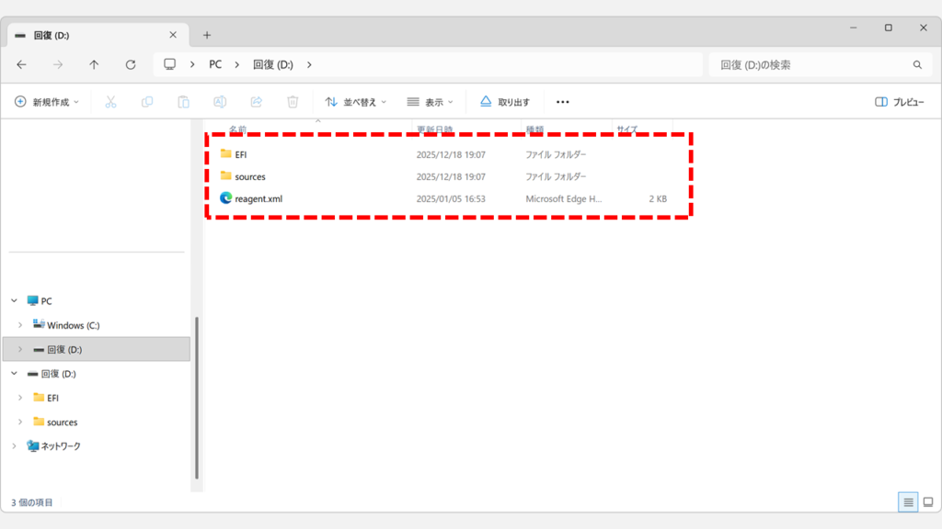Go up one directory level
Viewport: 942px width, 529px height.
(x=94, y=65)
